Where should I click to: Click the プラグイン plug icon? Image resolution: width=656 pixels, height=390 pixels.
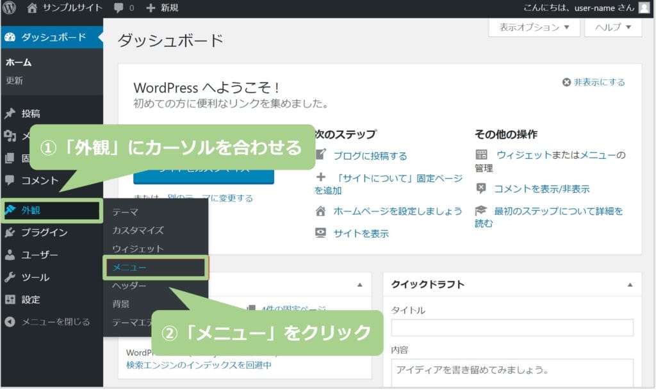10,232
